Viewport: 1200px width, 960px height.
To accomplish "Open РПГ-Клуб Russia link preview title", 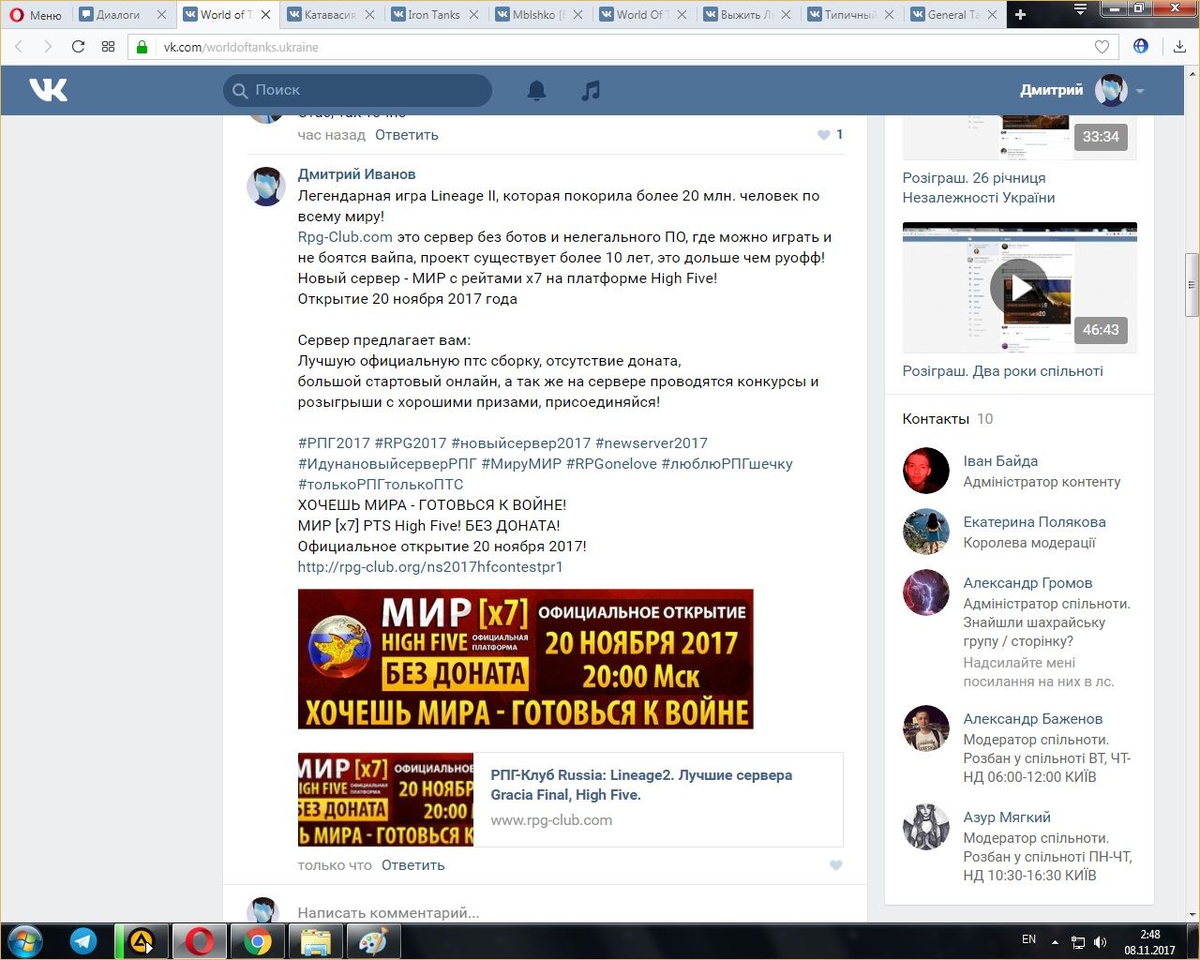I will tap(641, 785).
